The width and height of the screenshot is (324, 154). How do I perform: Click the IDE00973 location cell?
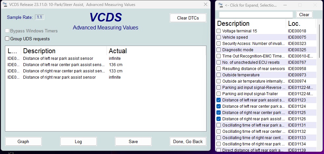[297, 75]
